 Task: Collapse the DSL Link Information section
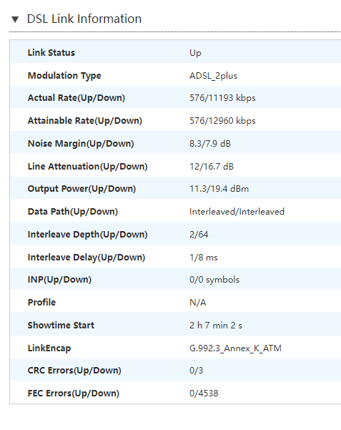click(x=15, y=19)
